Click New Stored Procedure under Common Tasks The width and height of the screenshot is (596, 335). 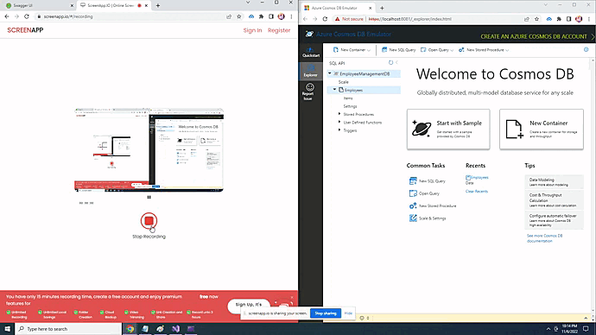click(433, 205)
